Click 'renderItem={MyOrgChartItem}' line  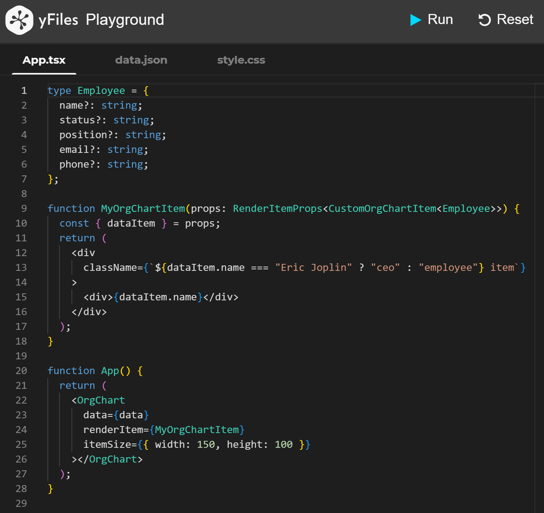coord(164,430)
